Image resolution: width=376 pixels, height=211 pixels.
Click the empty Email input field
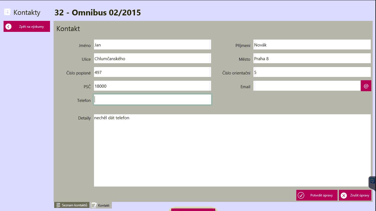pyautogui.click(x=306, y=86)
